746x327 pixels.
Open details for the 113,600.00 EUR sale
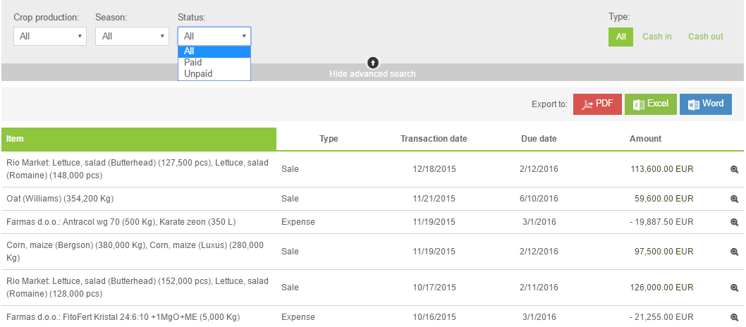(734, 169)
